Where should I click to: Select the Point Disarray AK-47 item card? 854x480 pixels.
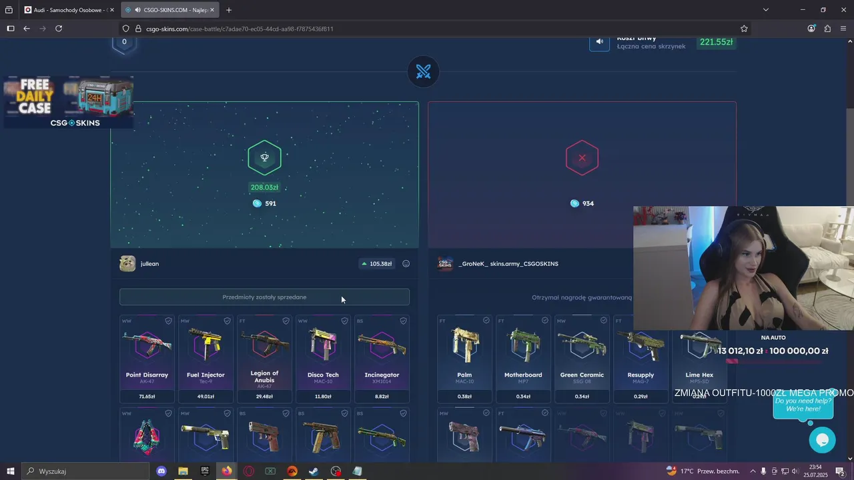click(x=147, y=359)
